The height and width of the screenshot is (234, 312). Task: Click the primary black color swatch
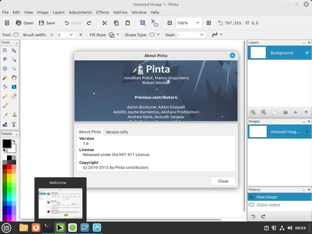(x=7, y=144)
